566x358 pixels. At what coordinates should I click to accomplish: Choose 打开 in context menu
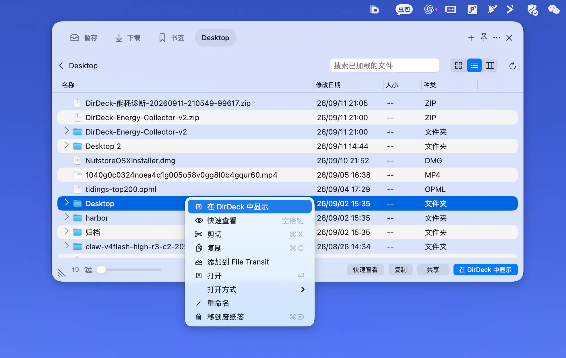pyautogui.click(x=250, y=276)
